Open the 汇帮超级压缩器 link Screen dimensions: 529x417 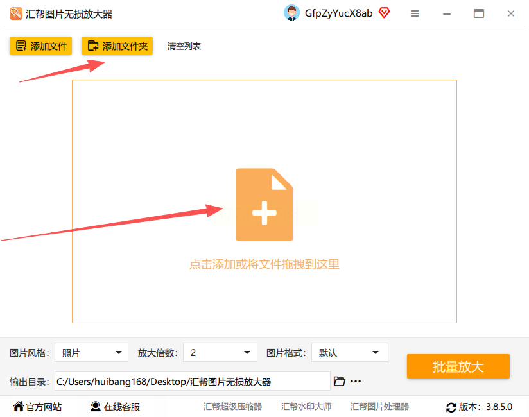click(x=232, y=407)
